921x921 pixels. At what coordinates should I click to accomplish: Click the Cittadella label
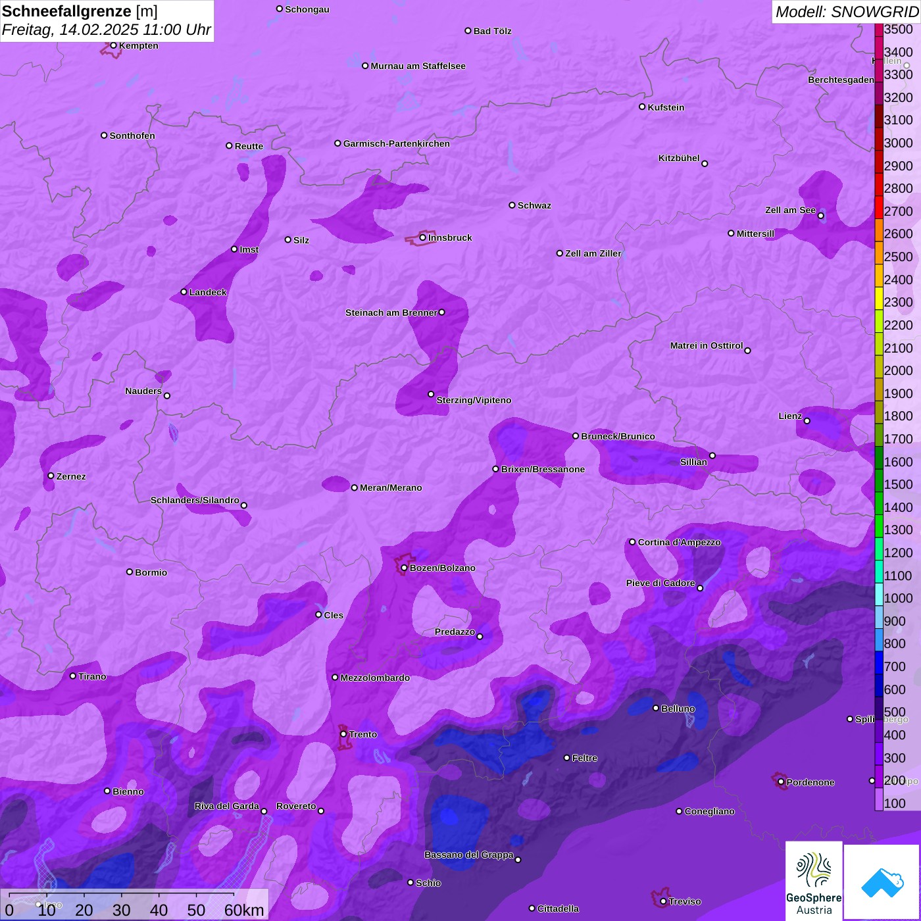pos(558,909)
